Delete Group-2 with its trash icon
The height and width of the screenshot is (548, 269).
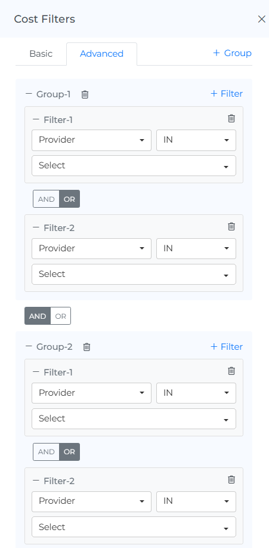86,347
